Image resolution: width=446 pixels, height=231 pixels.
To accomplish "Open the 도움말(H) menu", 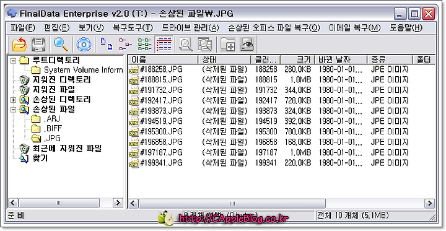I will coord(406,28).
